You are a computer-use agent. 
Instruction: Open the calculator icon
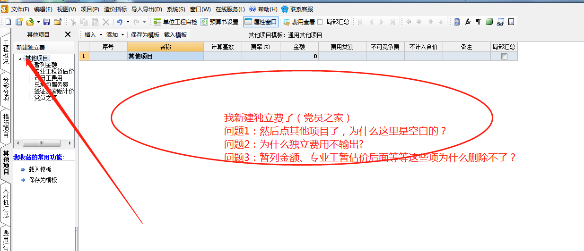(x=457, y=22)
